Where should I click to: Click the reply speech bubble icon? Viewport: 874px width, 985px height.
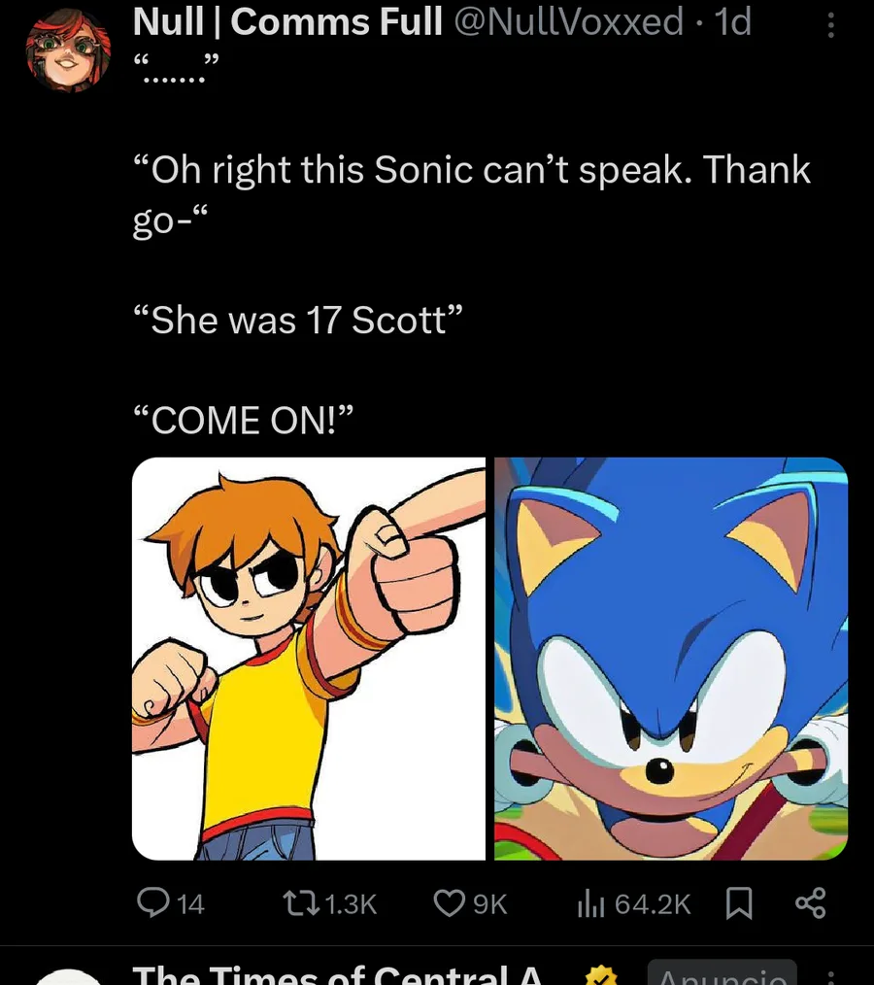[x=152, y=903]
